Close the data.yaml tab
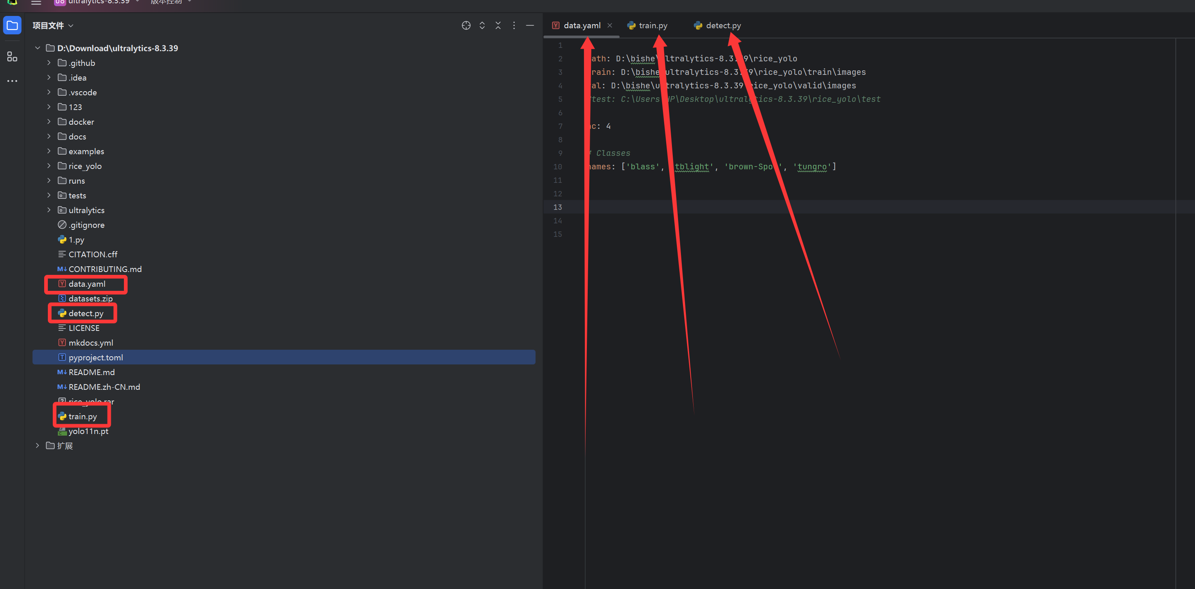Screen dimensions: 1195x589 [609, 25]
